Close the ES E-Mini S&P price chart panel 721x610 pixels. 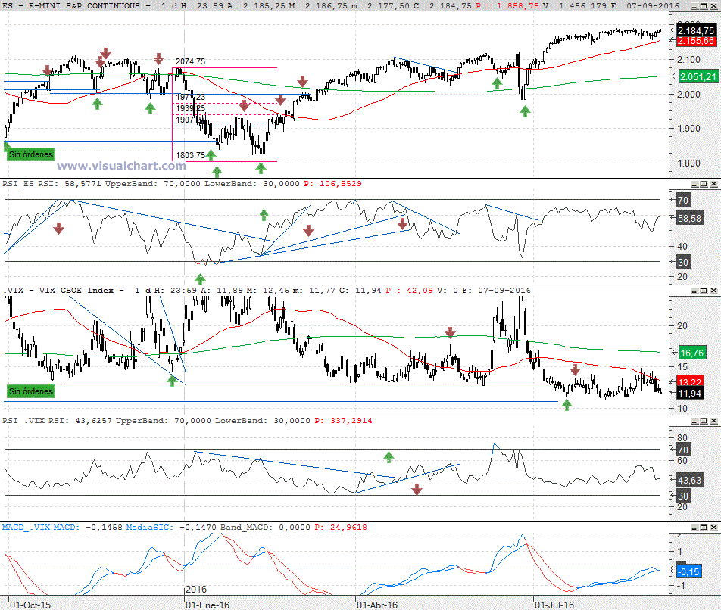click(713, 5)
